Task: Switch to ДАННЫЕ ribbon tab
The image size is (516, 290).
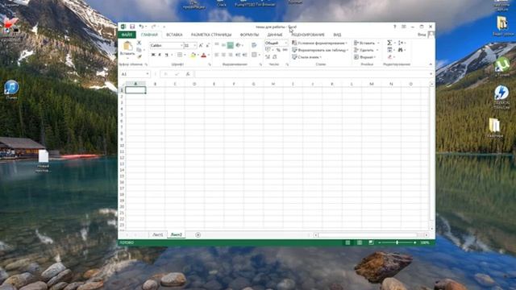Action: [274, 35]
